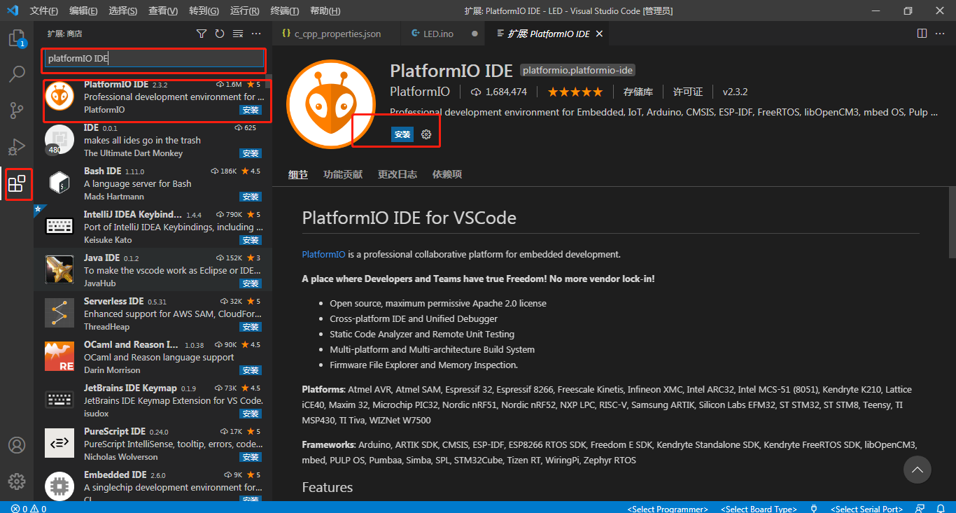The height and width of the screenshot is (513, 956).
Task: Select the 依赖项 dependencies tab
Action: 447,174
